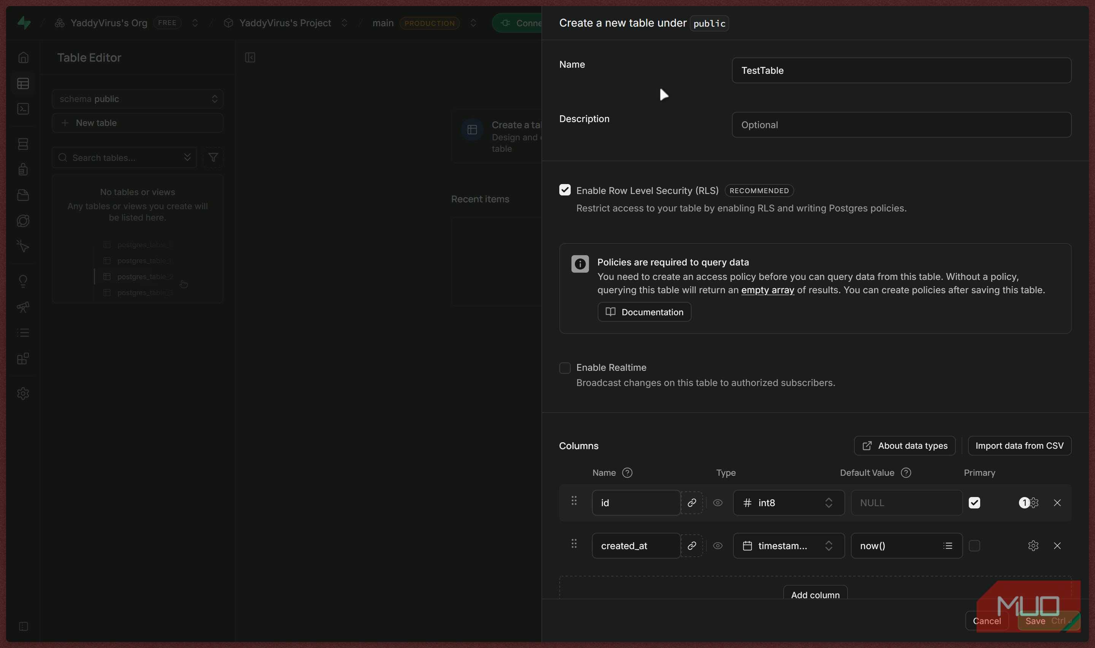Open default value suggestions for created_at
The height and width of the screenshot is (648, 1095).
[947, 545]
